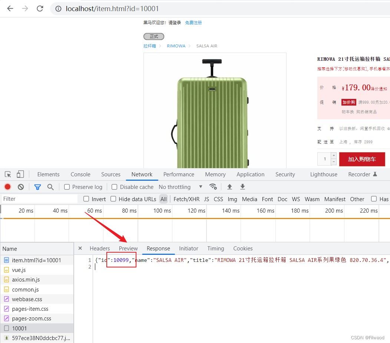
Task: Open network search magnifier icon
Action: point(50,187)
